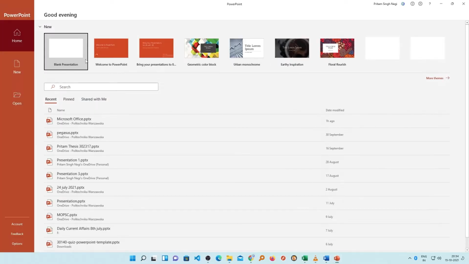Show hidden system tray icons
469x264 pixels.
[x=410, y=258]
